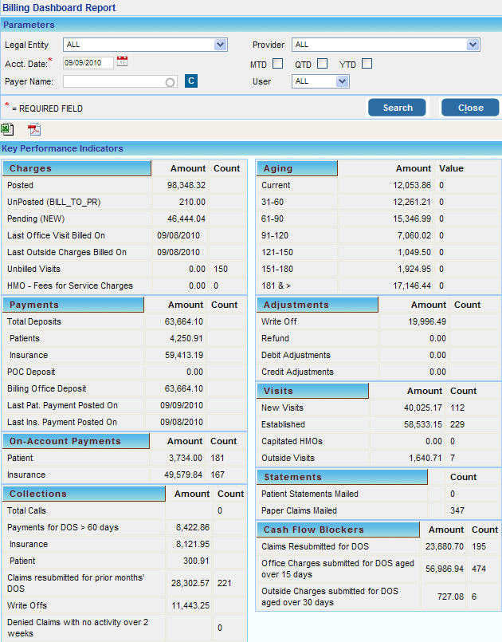Click into the Acct. Date field
Screen dimensions: 502x642
coord(88,63)
